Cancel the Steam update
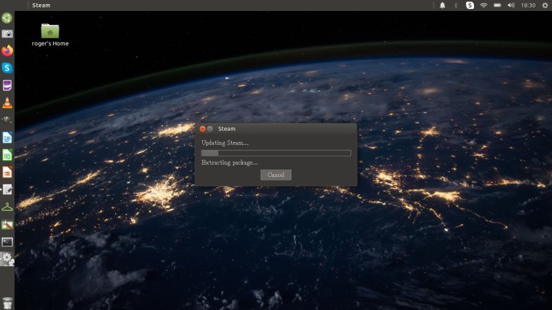 (275, 175)
